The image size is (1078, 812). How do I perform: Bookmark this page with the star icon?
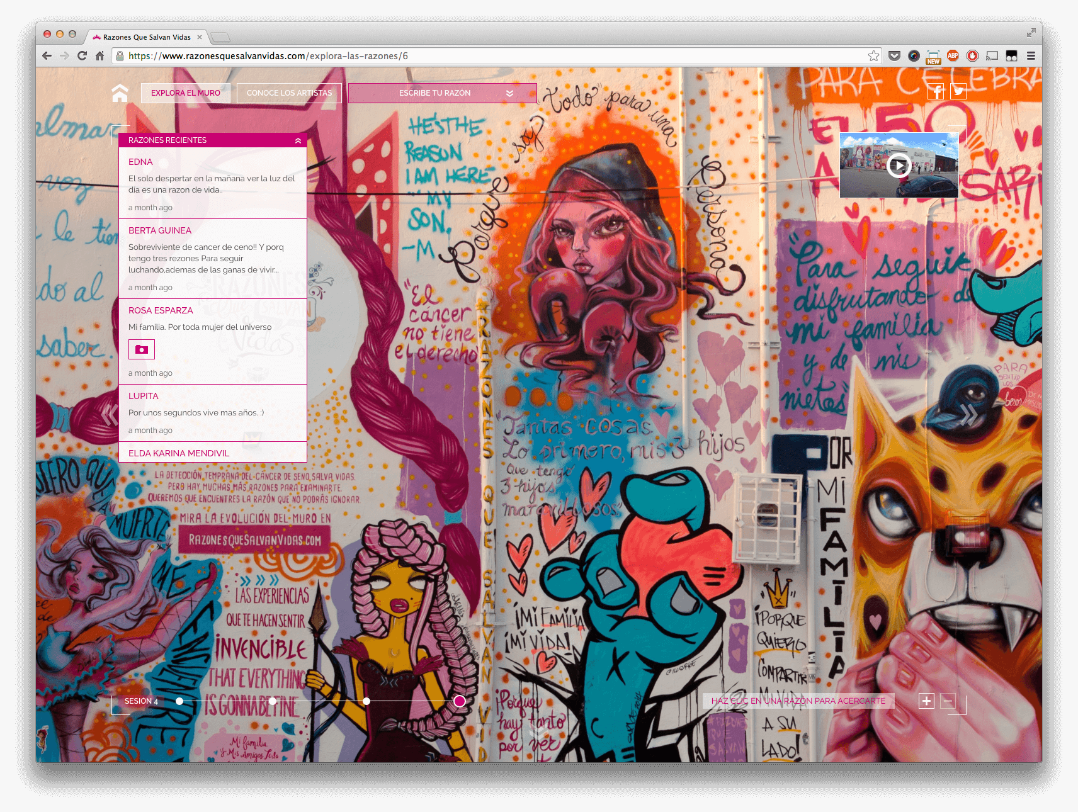tap(873, 55)
